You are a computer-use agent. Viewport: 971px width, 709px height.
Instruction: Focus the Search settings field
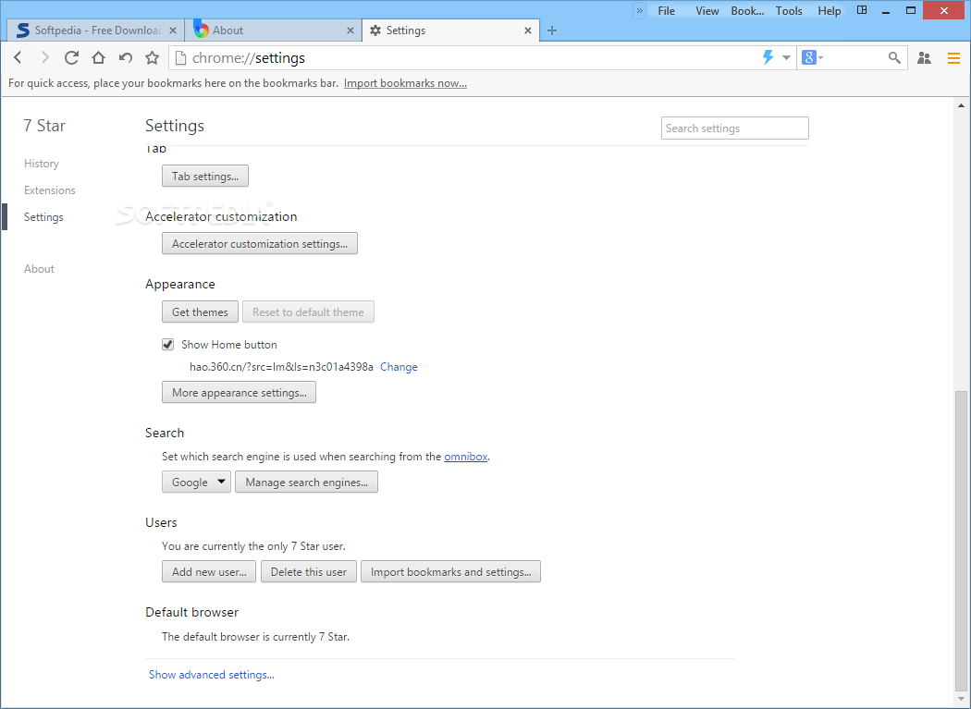[x=734, y=128]
